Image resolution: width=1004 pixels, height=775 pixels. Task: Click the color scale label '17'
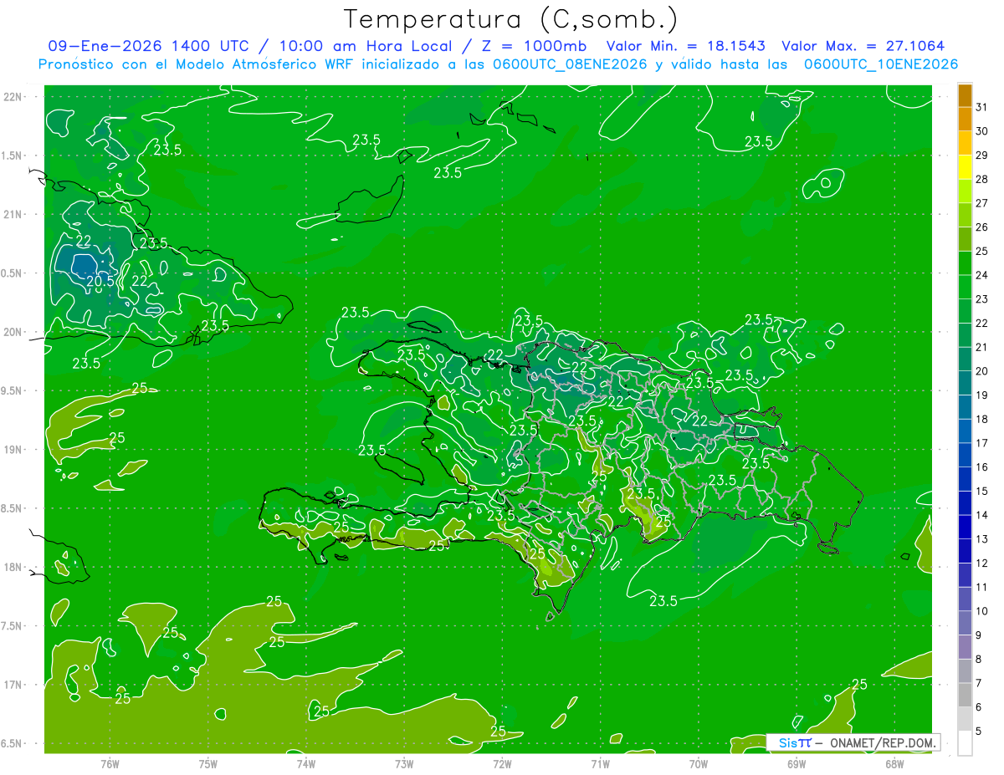click(982, 443)
